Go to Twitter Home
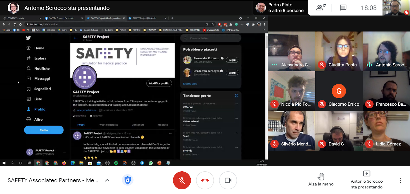The width and height of the screenshot is (410, 194). (x=36, y=48)
